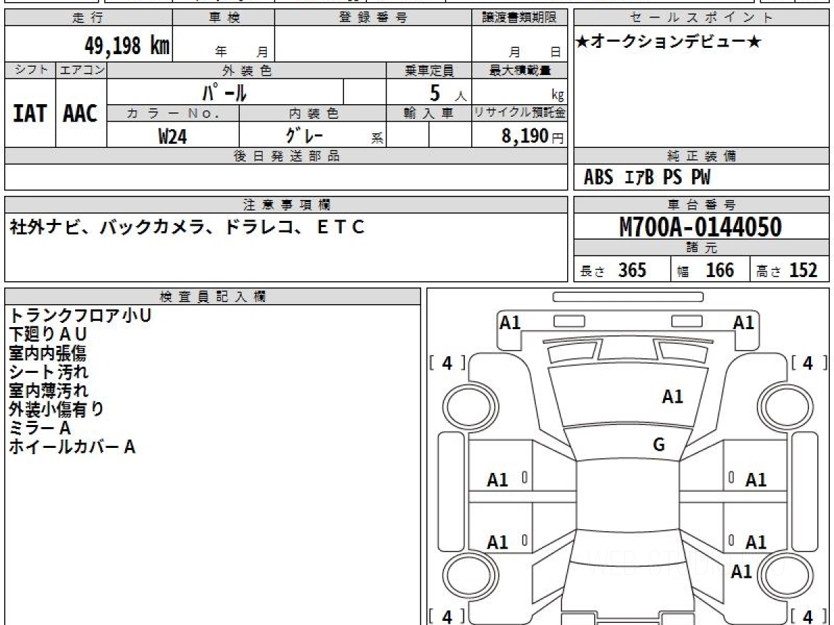Click the 内装色 header
Image resolution: width=834 pixels, height=625 pixels.
tap(313, 113)
